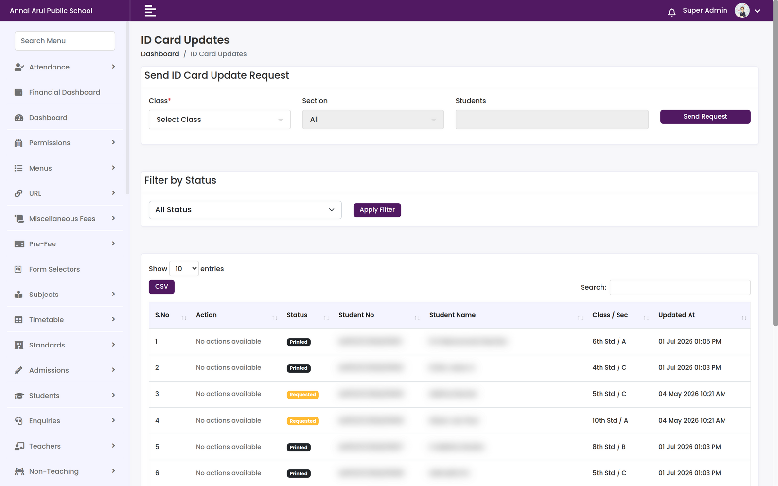Screen dimensions: 778x486
Task: Expand the Timetable submenu arrow
Action: tap(113, 319)
